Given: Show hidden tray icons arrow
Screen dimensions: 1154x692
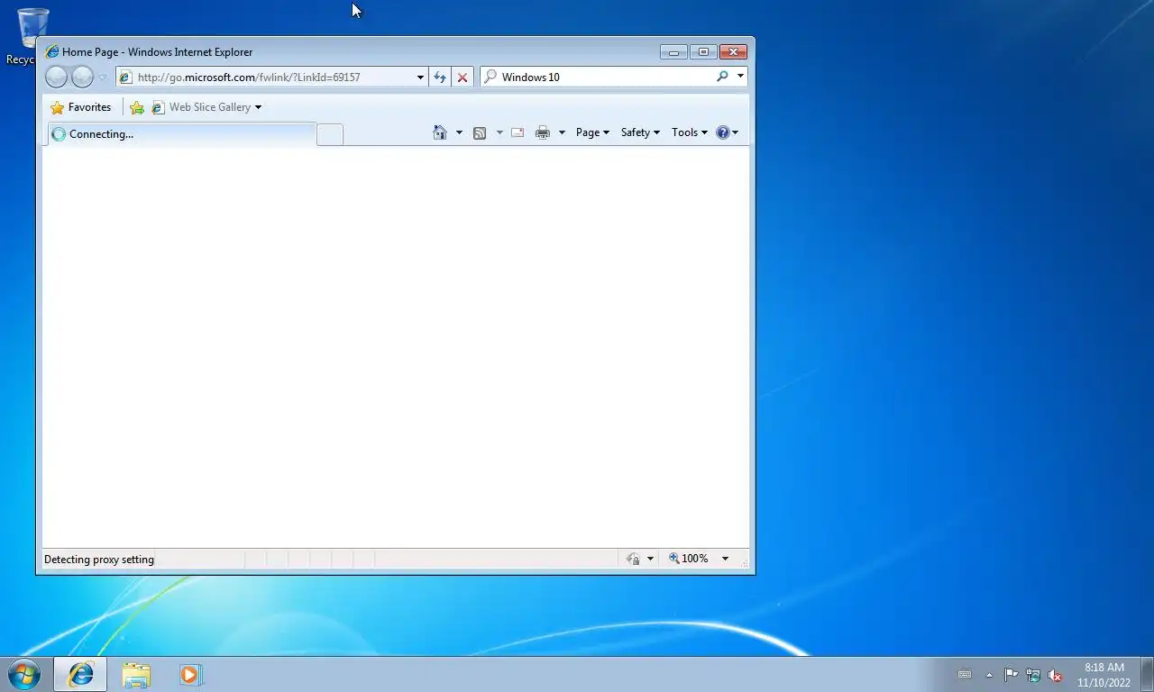Looking at the screenshot, I should 989,675.
